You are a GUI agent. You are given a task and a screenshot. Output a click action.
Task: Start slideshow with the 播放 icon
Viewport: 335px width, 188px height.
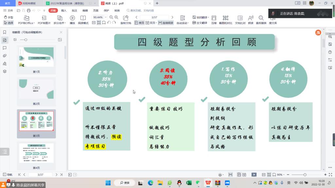(x=72, y=19)
